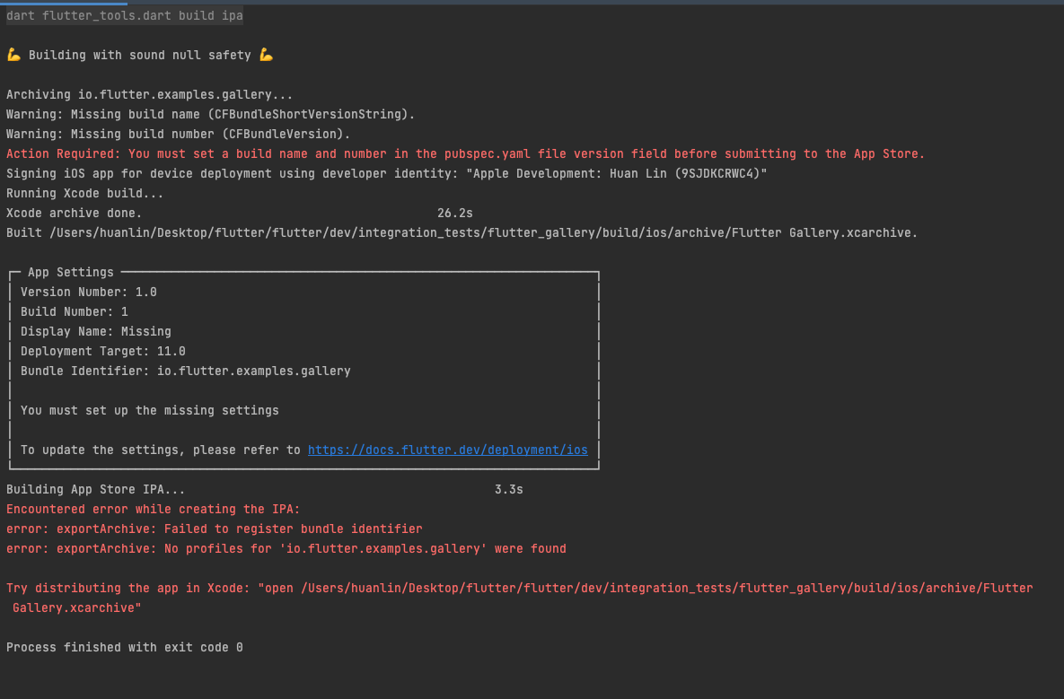Screen dimensions: 1064x699
Task: Click the 'Deployment Target: 11.0' row
Action: tap(103, 351)
